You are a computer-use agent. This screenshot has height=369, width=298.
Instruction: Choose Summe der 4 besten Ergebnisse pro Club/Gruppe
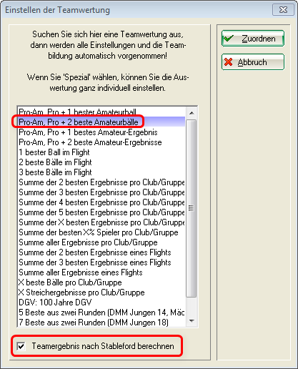pos(101,202)
